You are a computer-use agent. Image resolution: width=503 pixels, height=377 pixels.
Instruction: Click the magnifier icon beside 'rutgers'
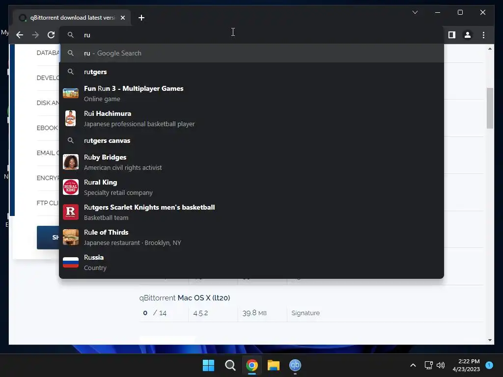(71, 72)
